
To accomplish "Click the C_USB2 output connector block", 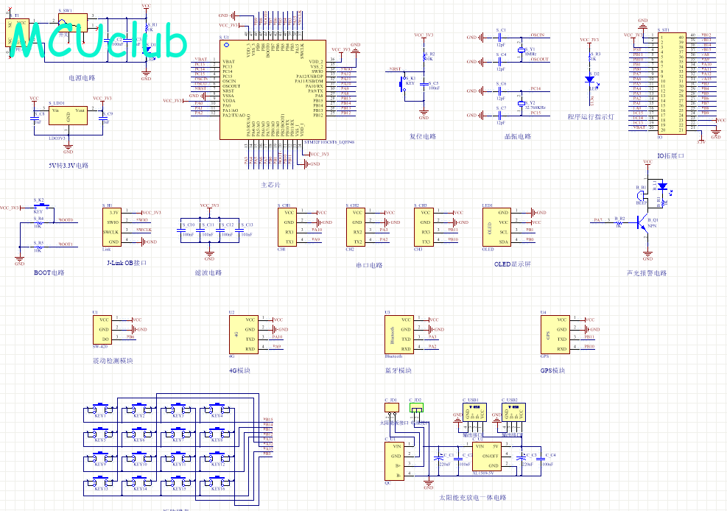I will point(513,412).
